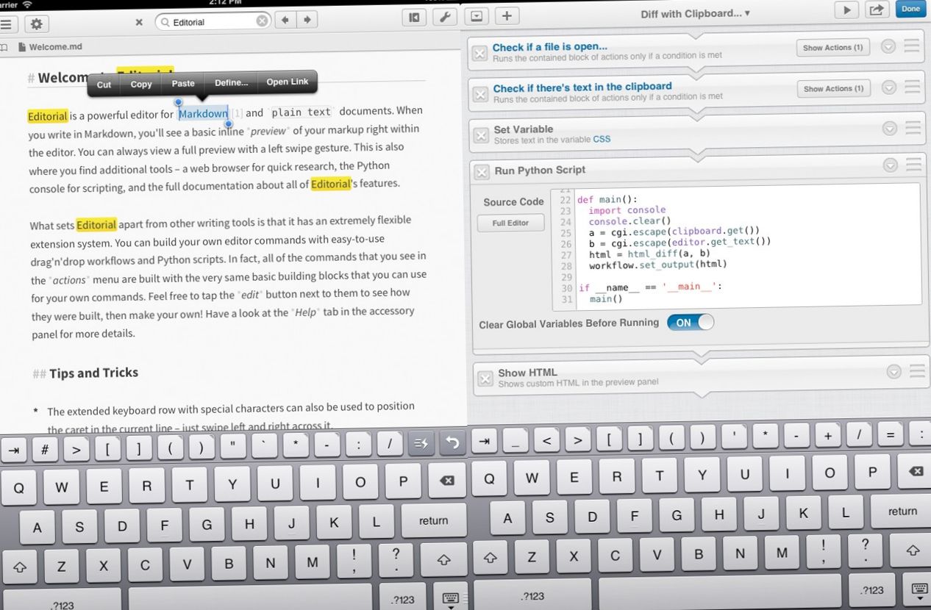Open the gear settings icon in editor
Image resolution: width=931 pixels, height=610 pixels.
(36, 24)
